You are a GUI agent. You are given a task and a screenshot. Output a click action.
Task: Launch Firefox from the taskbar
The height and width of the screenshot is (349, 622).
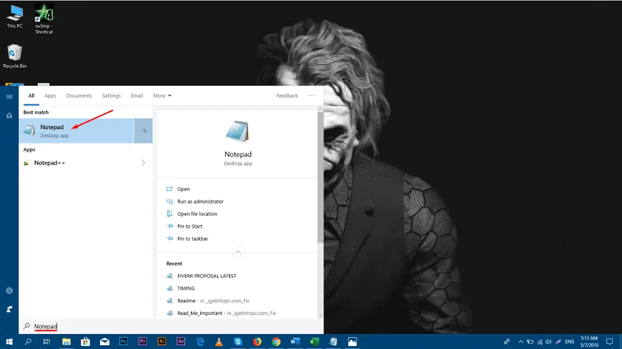tap(257, 342)
